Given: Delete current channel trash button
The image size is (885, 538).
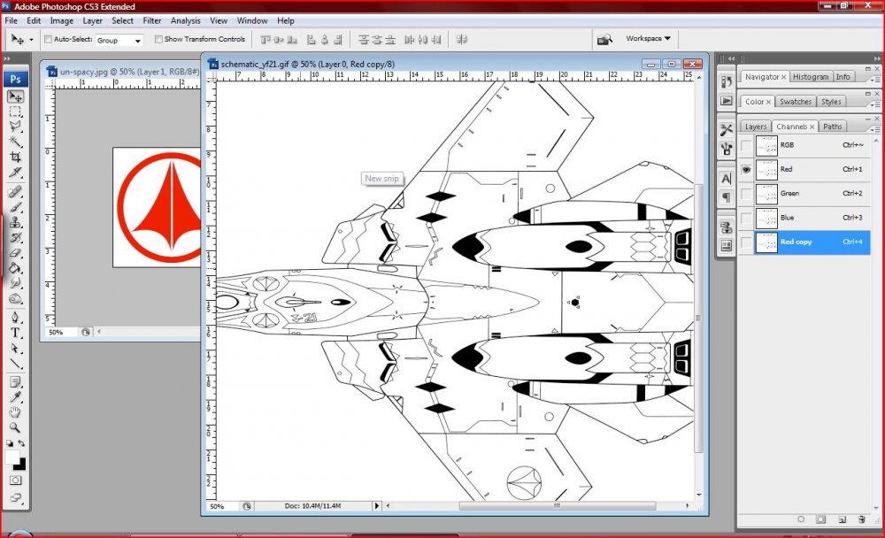Looking at the screenshot, I should [x=861, y=519].
